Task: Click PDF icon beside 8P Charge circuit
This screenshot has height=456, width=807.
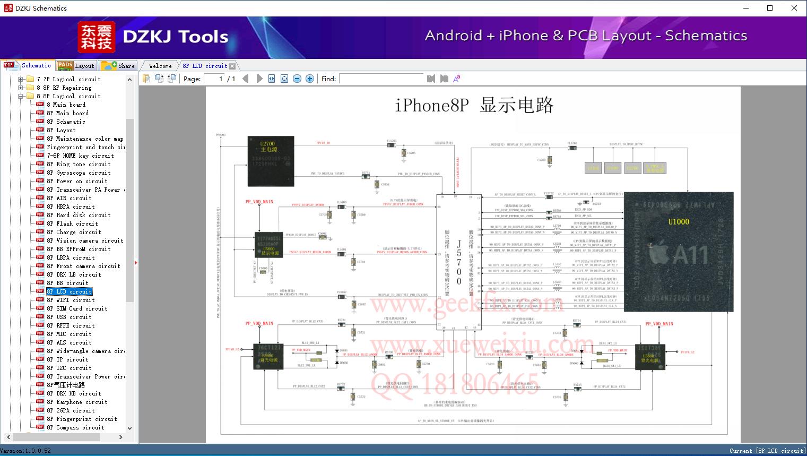Action: point(40,232)
